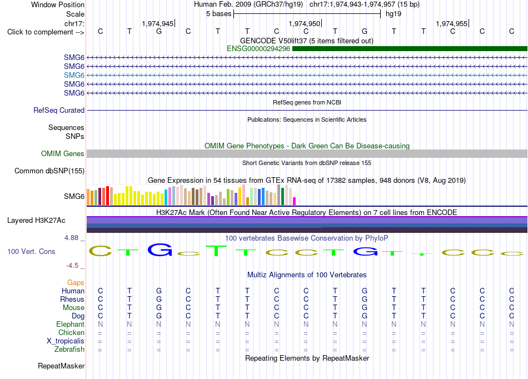Open the GENCODE V50lift37 track title

[307, 41]
